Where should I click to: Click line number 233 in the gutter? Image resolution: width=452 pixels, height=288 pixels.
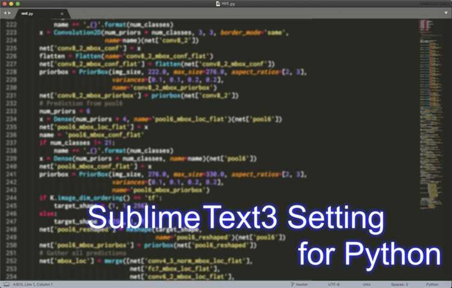click(11, 111)
